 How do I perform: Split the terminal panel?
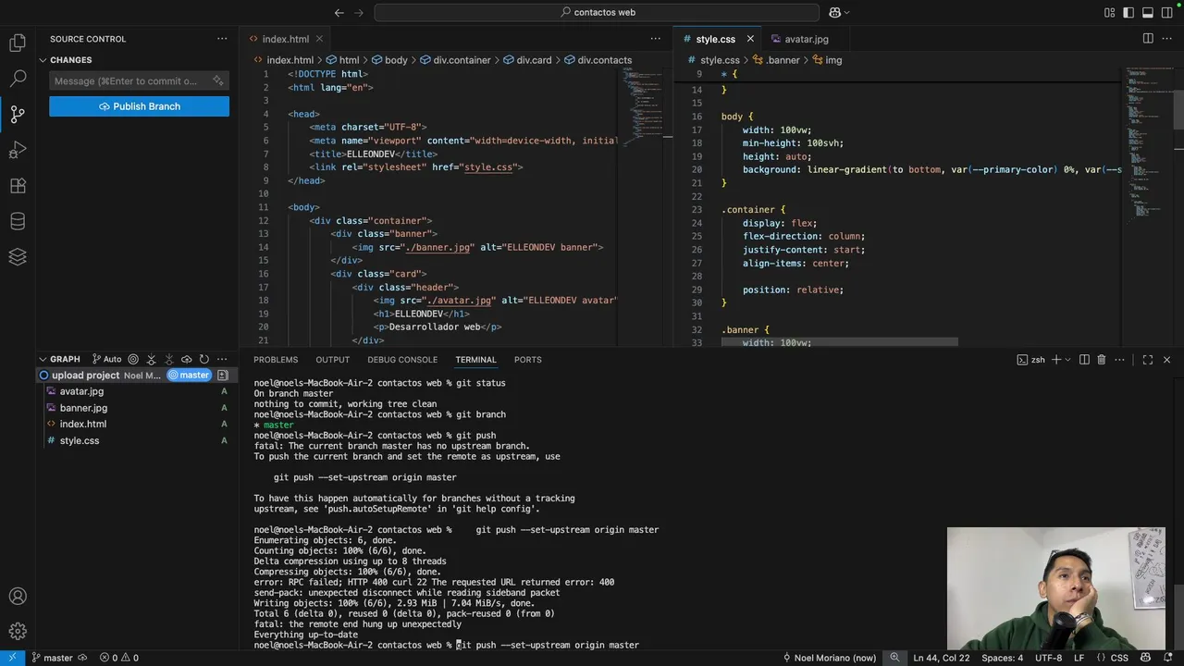(1084, 360)
